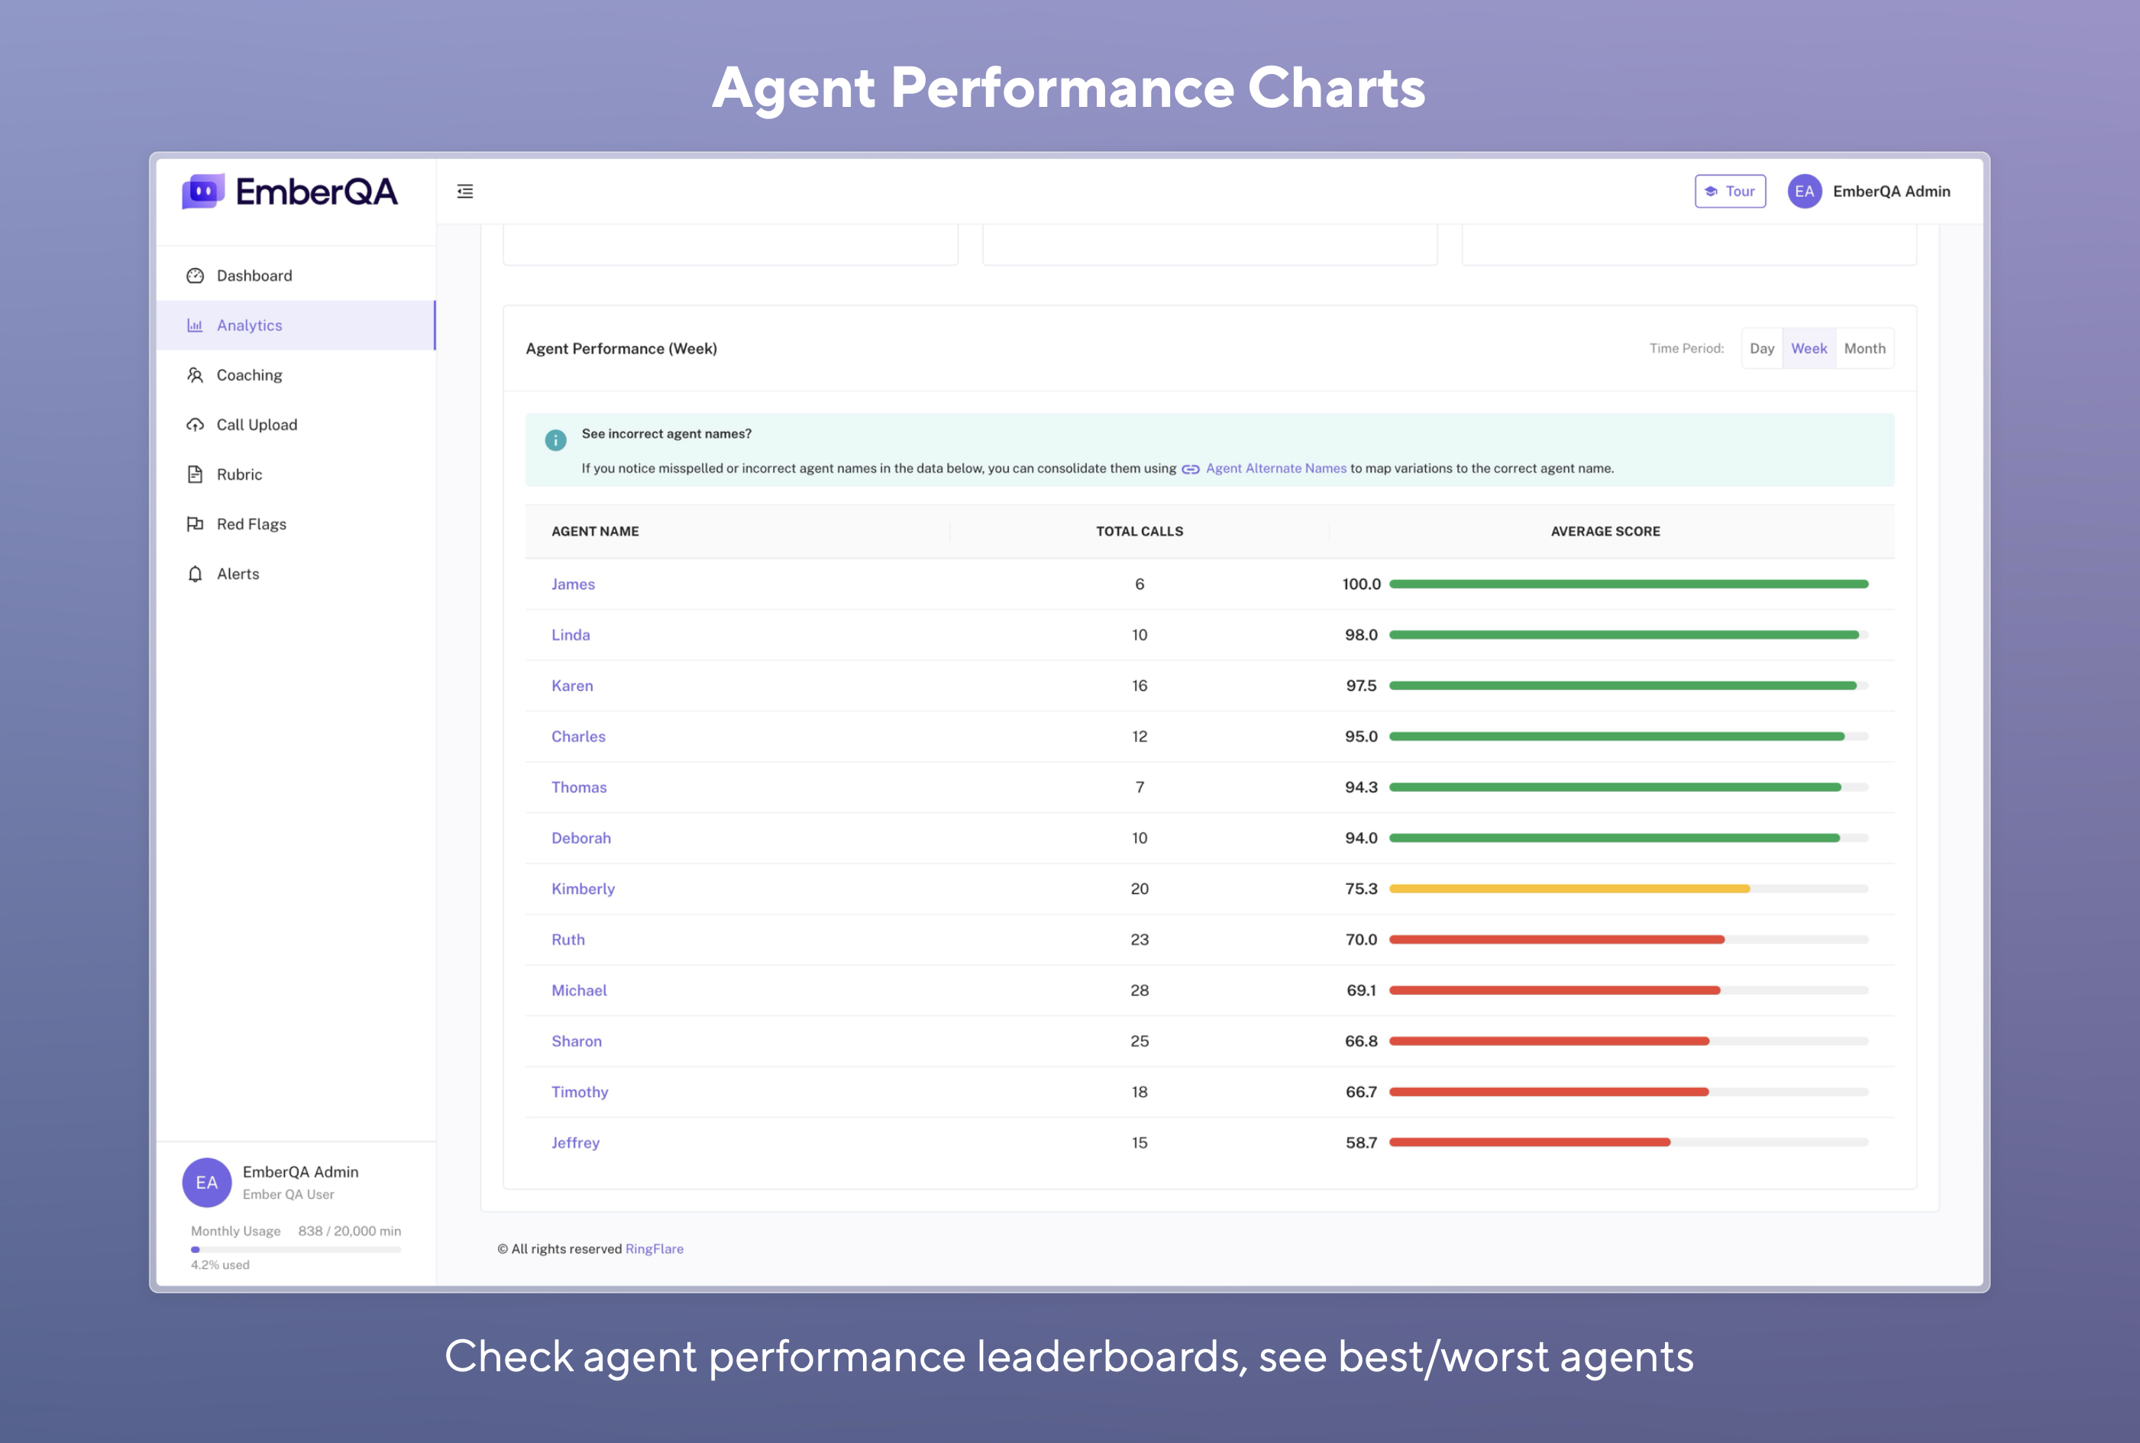2140x1443 pixels.
Task: Select the Week time period
Action: pos(1809,349)
